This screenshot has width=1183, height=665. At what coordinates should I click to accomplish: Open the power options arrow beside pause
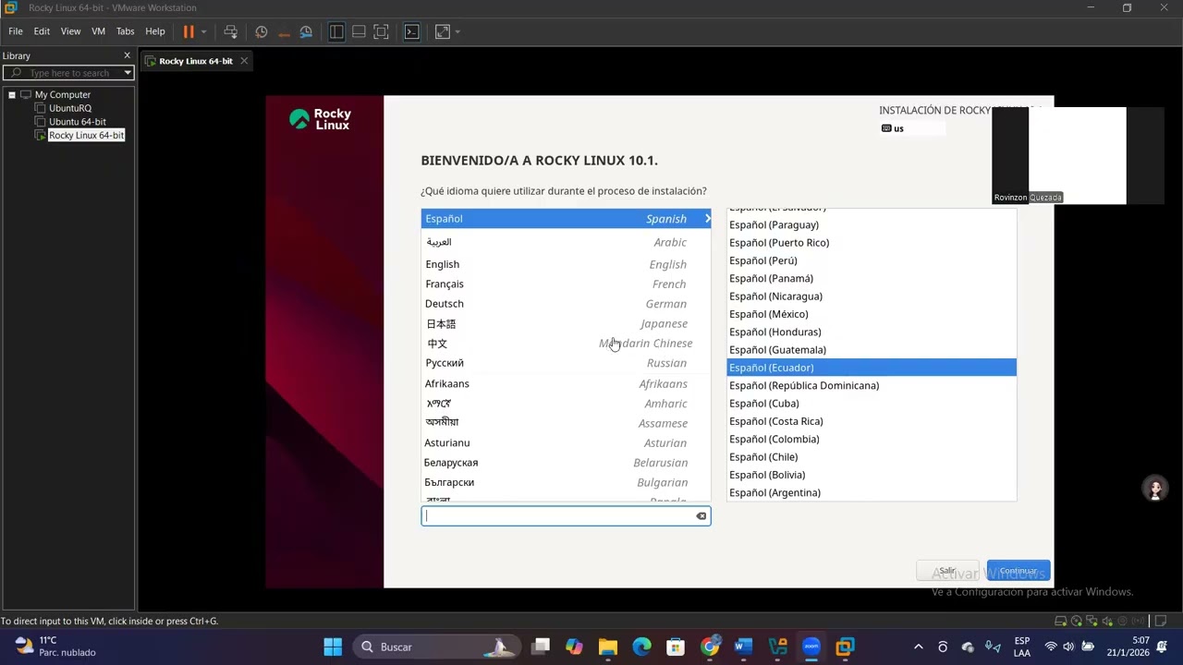point(203,31)
